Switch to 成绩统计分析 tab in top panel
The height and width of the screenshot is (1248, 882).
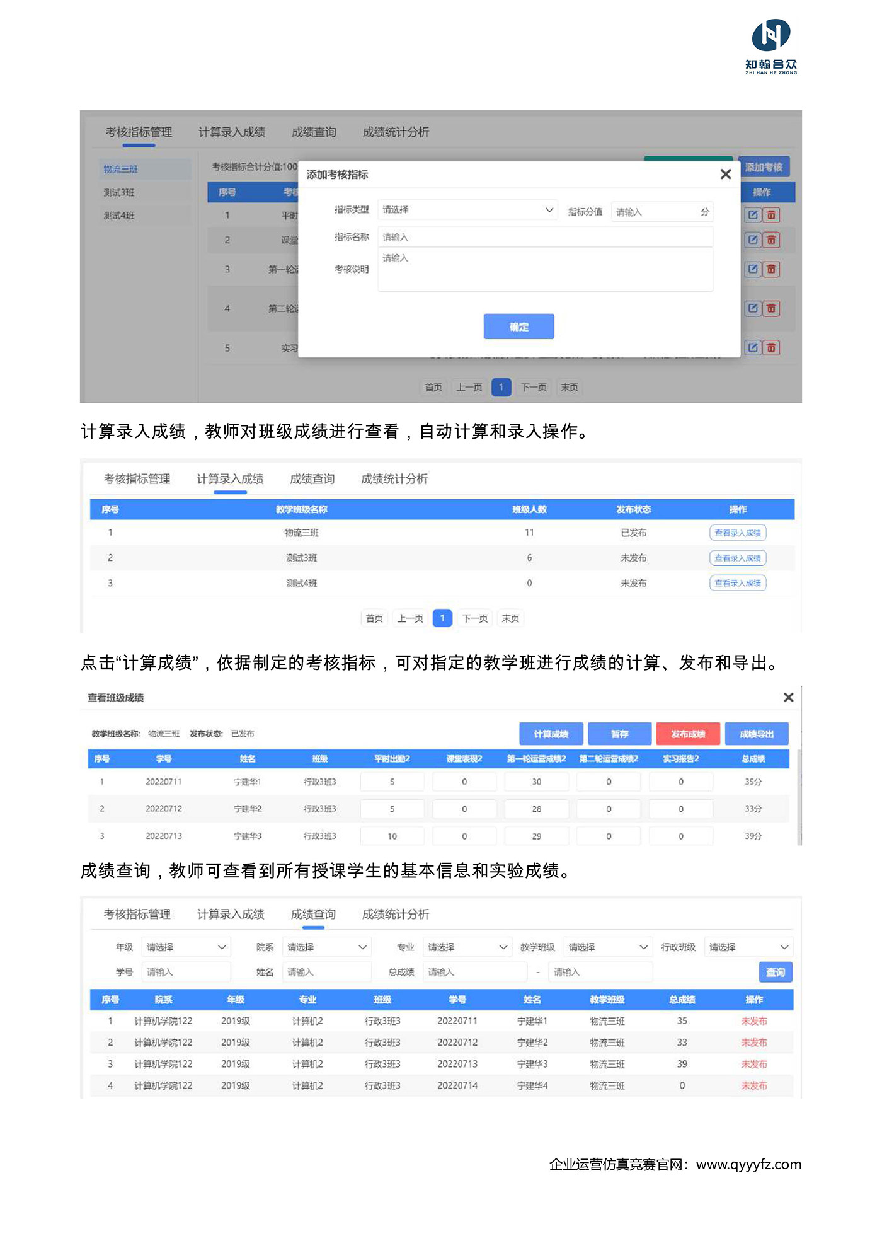tap(396, 132)
